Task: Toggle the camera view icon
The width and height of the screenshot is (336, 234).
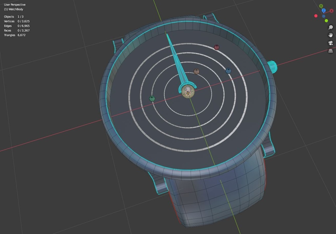Action: pos(331,43)
